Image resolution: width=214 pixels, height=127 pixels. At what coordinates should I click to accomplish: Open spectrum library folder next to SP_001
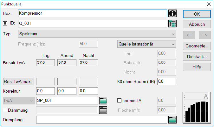[x=103, y=101]
